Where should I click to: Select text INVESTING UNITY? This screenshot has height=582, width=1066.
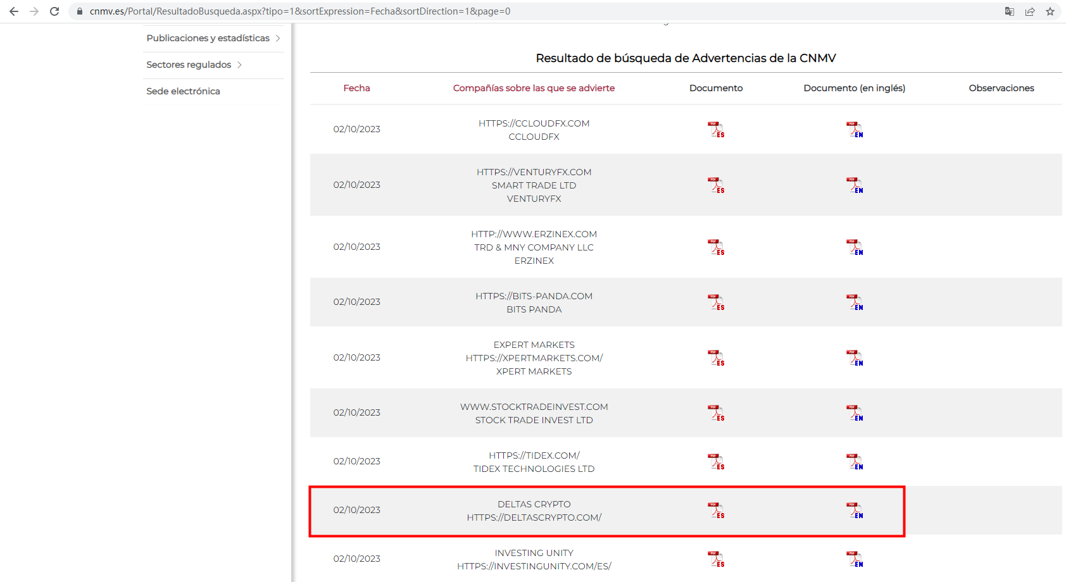click(x=534, y=553)
